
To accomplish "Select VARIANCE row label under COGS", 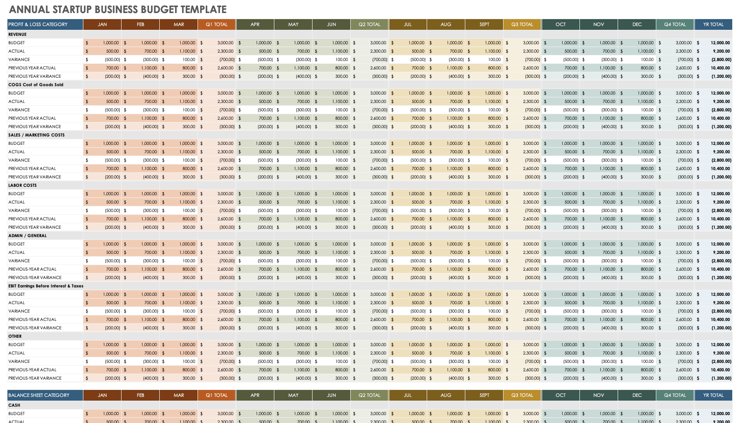I will click(19, 110).
